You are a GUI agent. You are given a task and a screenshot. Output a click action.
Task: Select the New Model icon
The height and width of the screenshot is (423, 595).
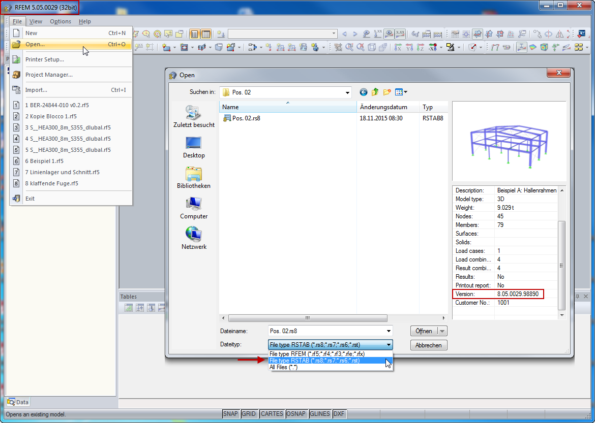(x=16, y=33)
